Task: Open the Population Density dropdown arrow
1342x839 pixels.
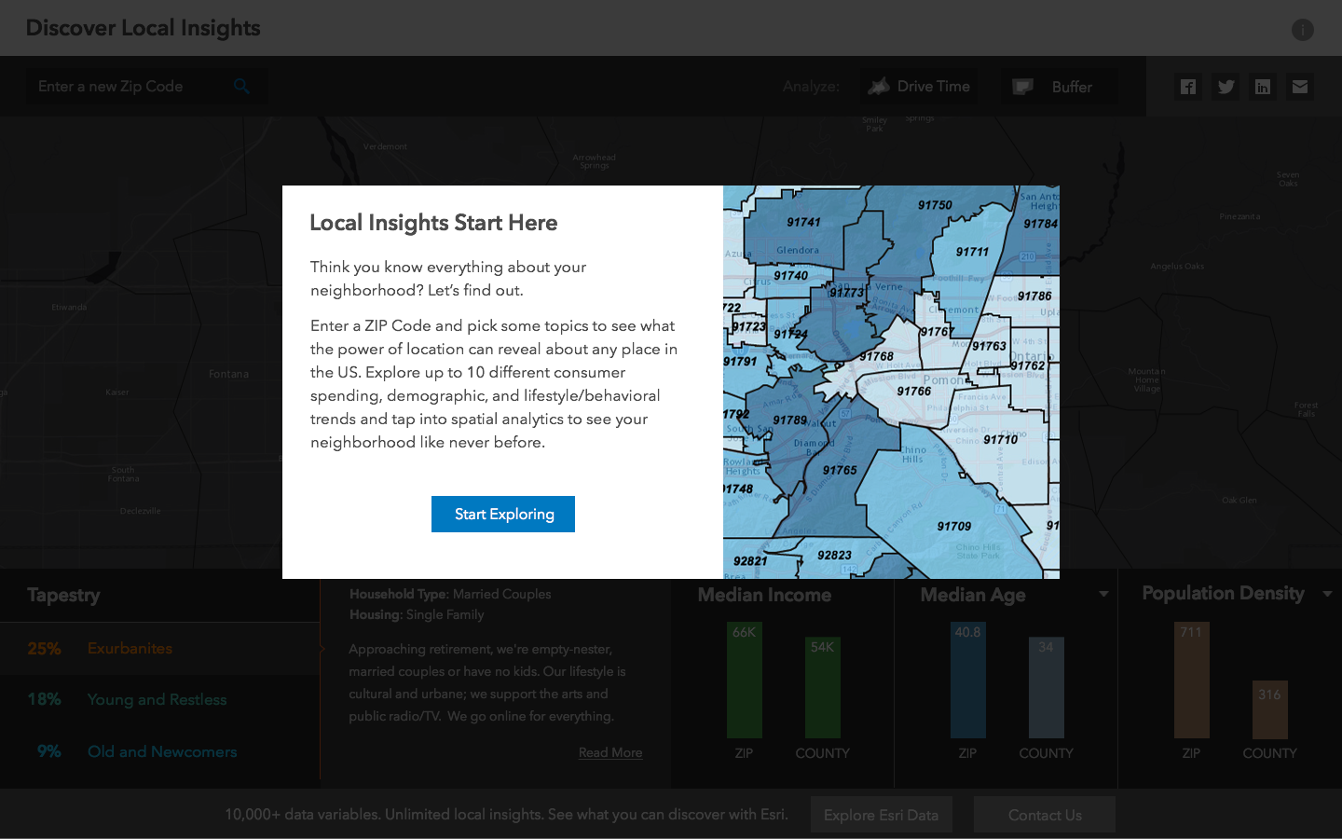Action: pyautogui.click(x=1327, y=594)
